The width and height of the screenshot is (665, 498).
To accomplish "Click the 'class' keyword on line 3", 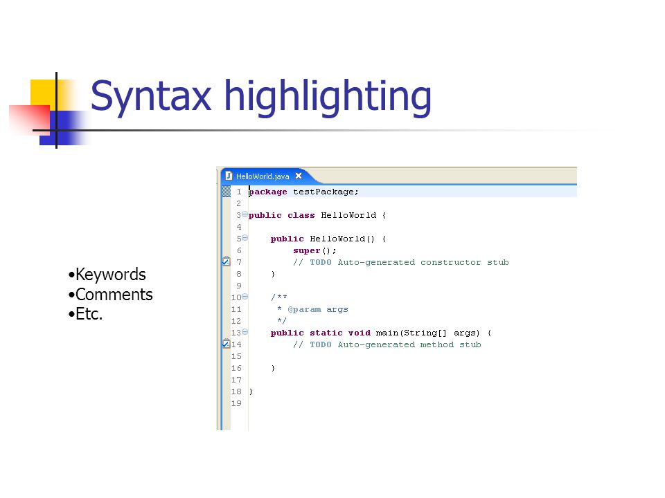I will tap(301, 215).
